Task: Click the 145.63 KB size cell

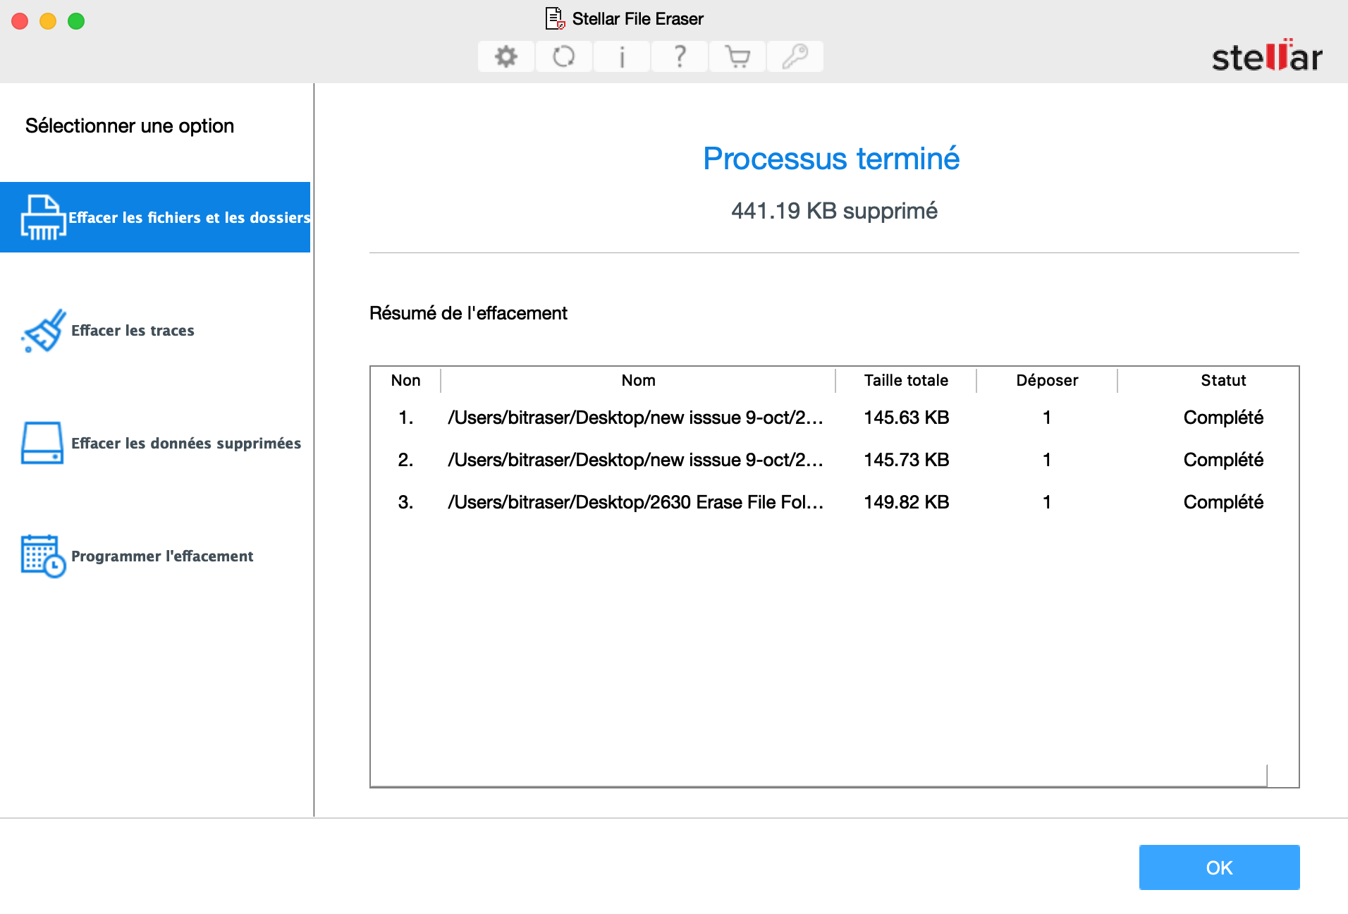Action: tap(906, 418)
